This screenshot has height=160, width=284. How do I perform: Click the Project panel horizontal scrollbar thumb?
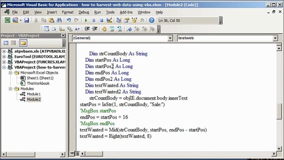(21, 154)
